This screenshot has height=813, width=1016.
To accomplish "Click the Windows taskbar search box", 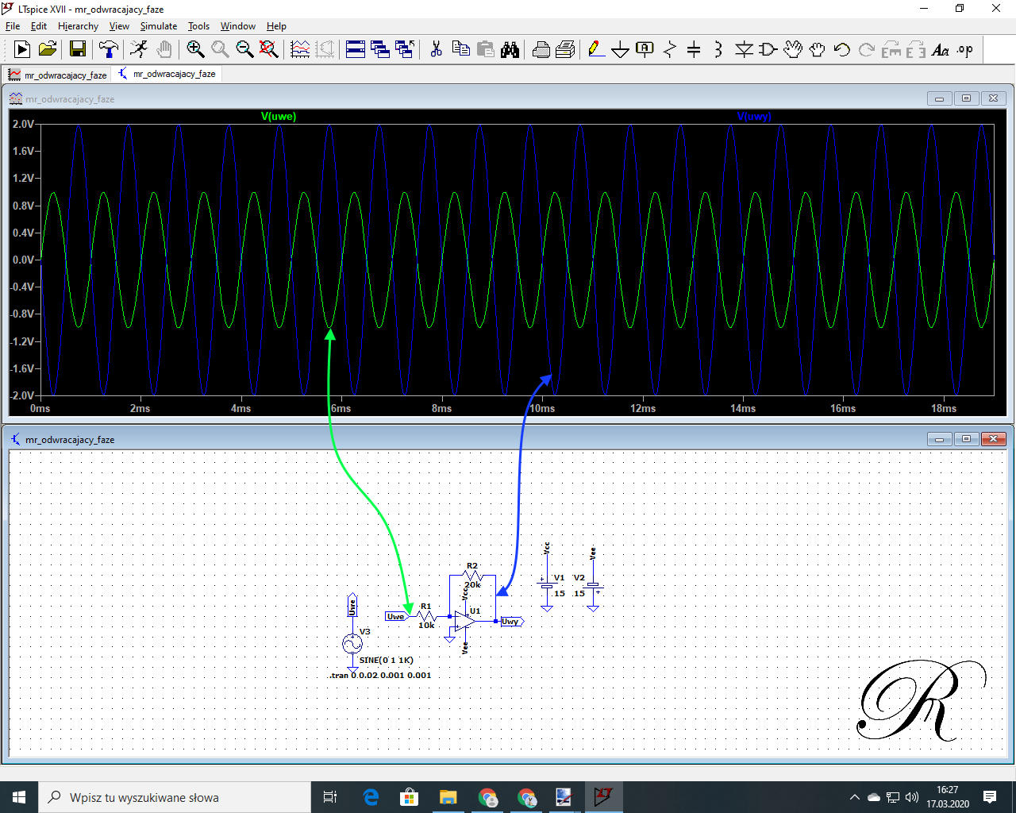I will point(175,797).
